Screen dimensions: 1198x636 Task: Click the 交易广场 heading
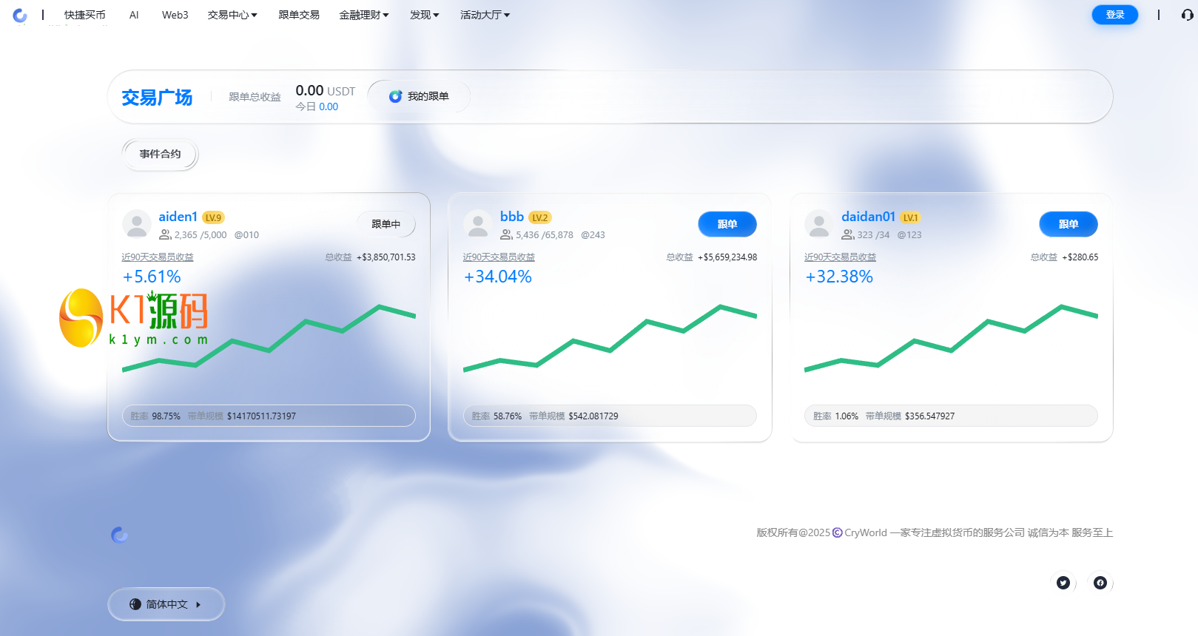coord(157,98)
